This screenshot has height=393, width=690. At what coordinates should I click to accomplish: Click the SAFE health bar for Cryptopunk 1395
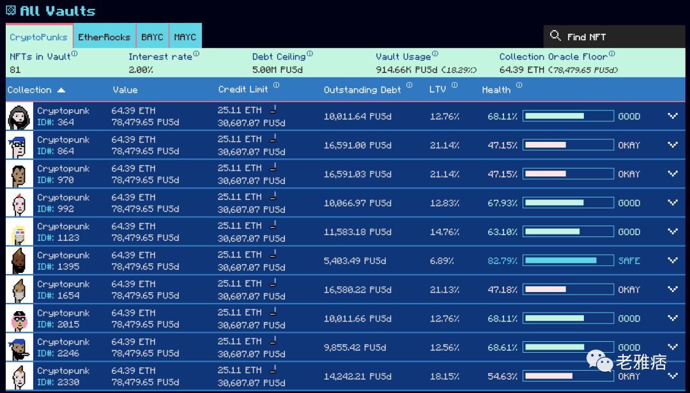(x=568, y=261)
